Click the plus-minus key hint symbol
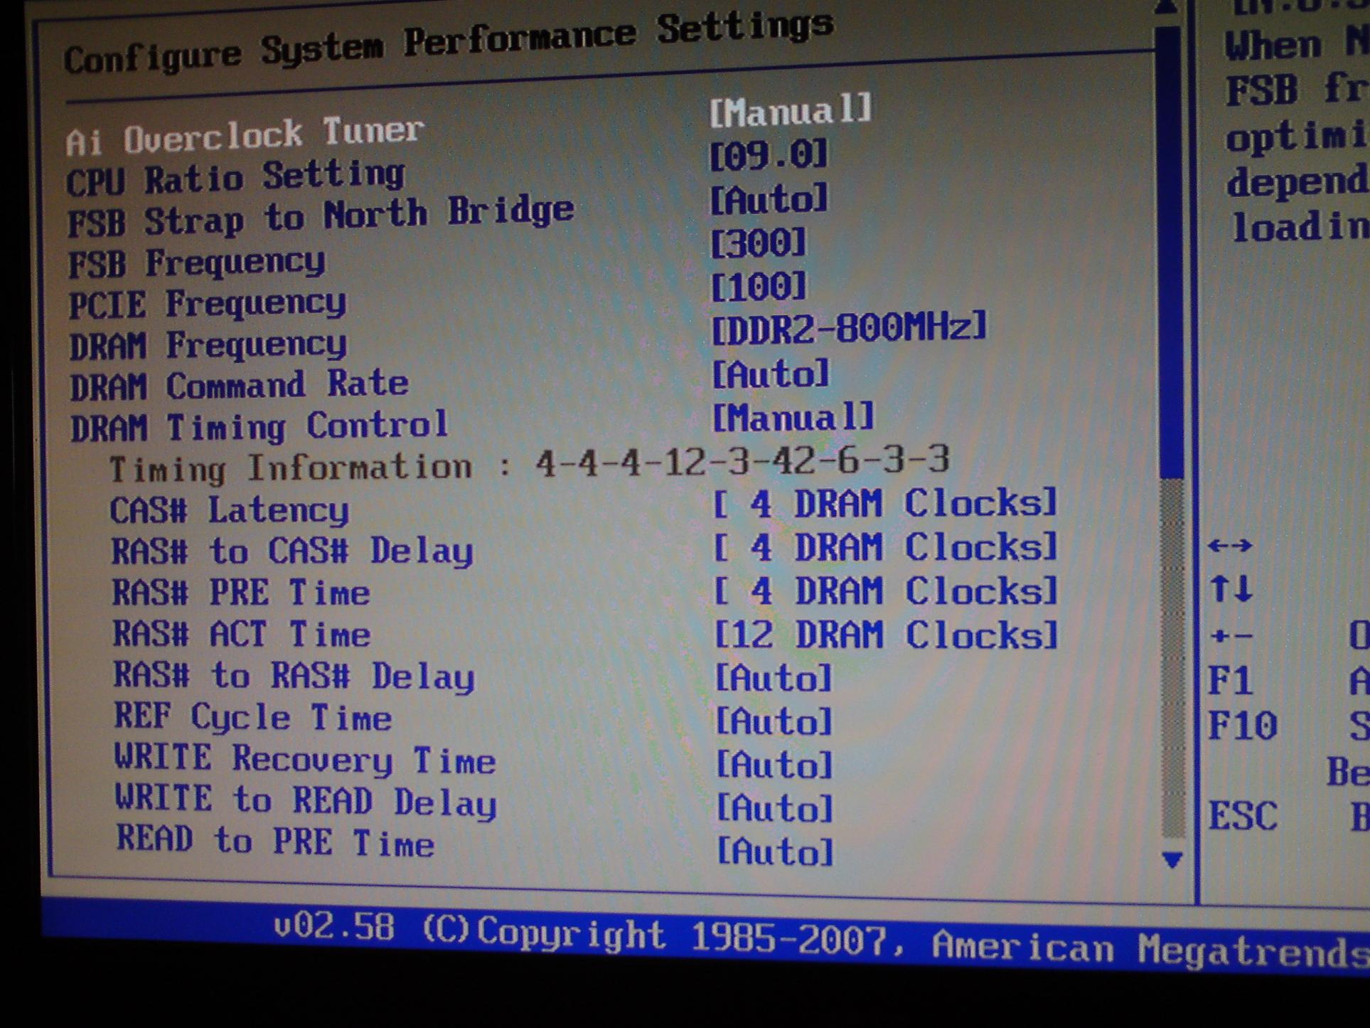The width and height of the screenshot is (1370, 1028). click(1231, 635)
